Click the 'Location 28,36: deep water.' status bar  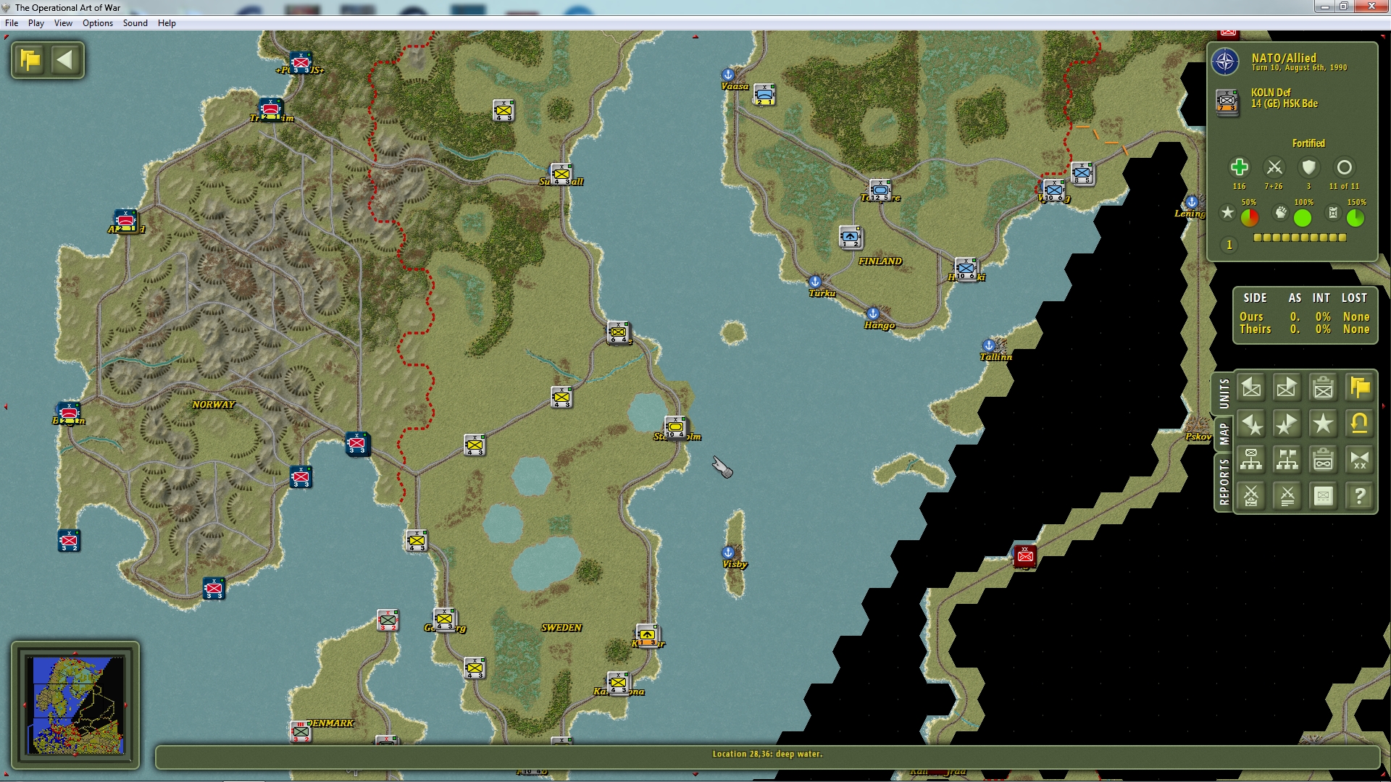(x=767, y=754)
